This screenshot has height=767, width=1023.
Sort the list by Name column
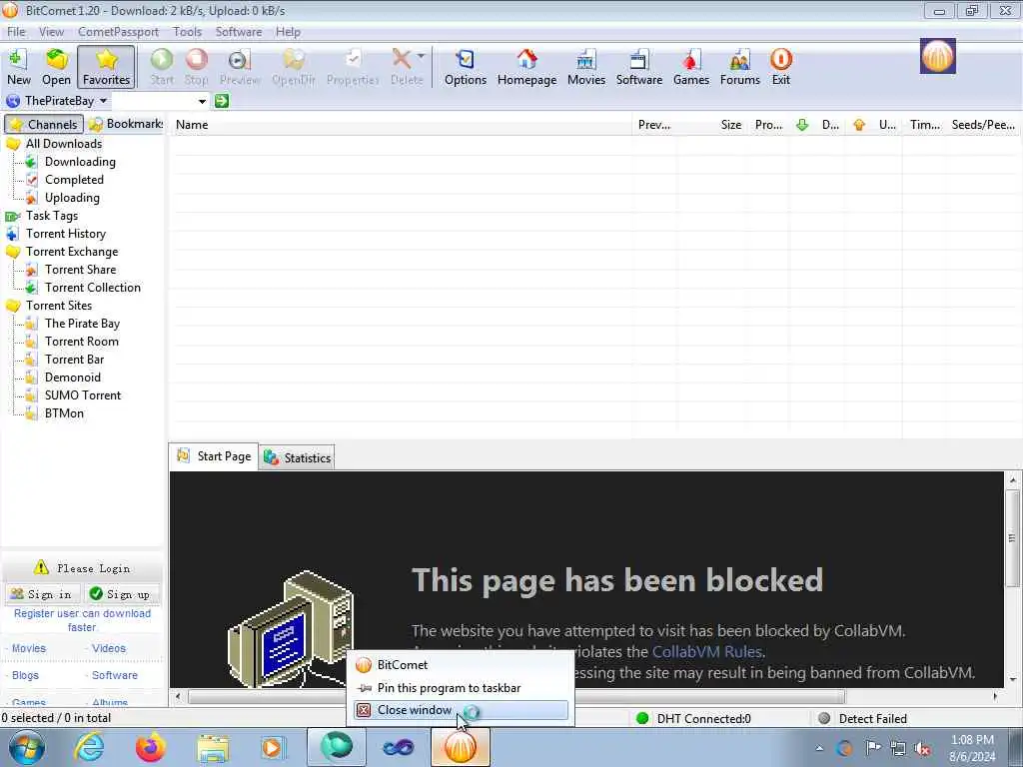pos(400,125)
